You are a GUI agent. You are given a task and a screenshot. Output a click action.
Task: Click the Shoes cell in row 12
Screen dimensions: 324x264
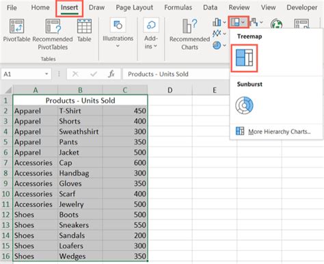click(36, 215)
